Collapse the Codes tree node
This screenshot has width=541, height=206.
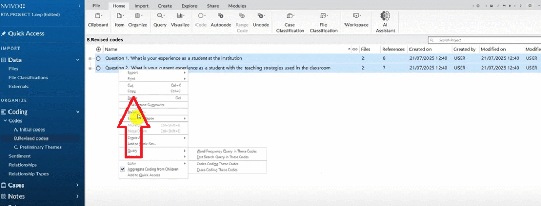(x=5, y=121)
